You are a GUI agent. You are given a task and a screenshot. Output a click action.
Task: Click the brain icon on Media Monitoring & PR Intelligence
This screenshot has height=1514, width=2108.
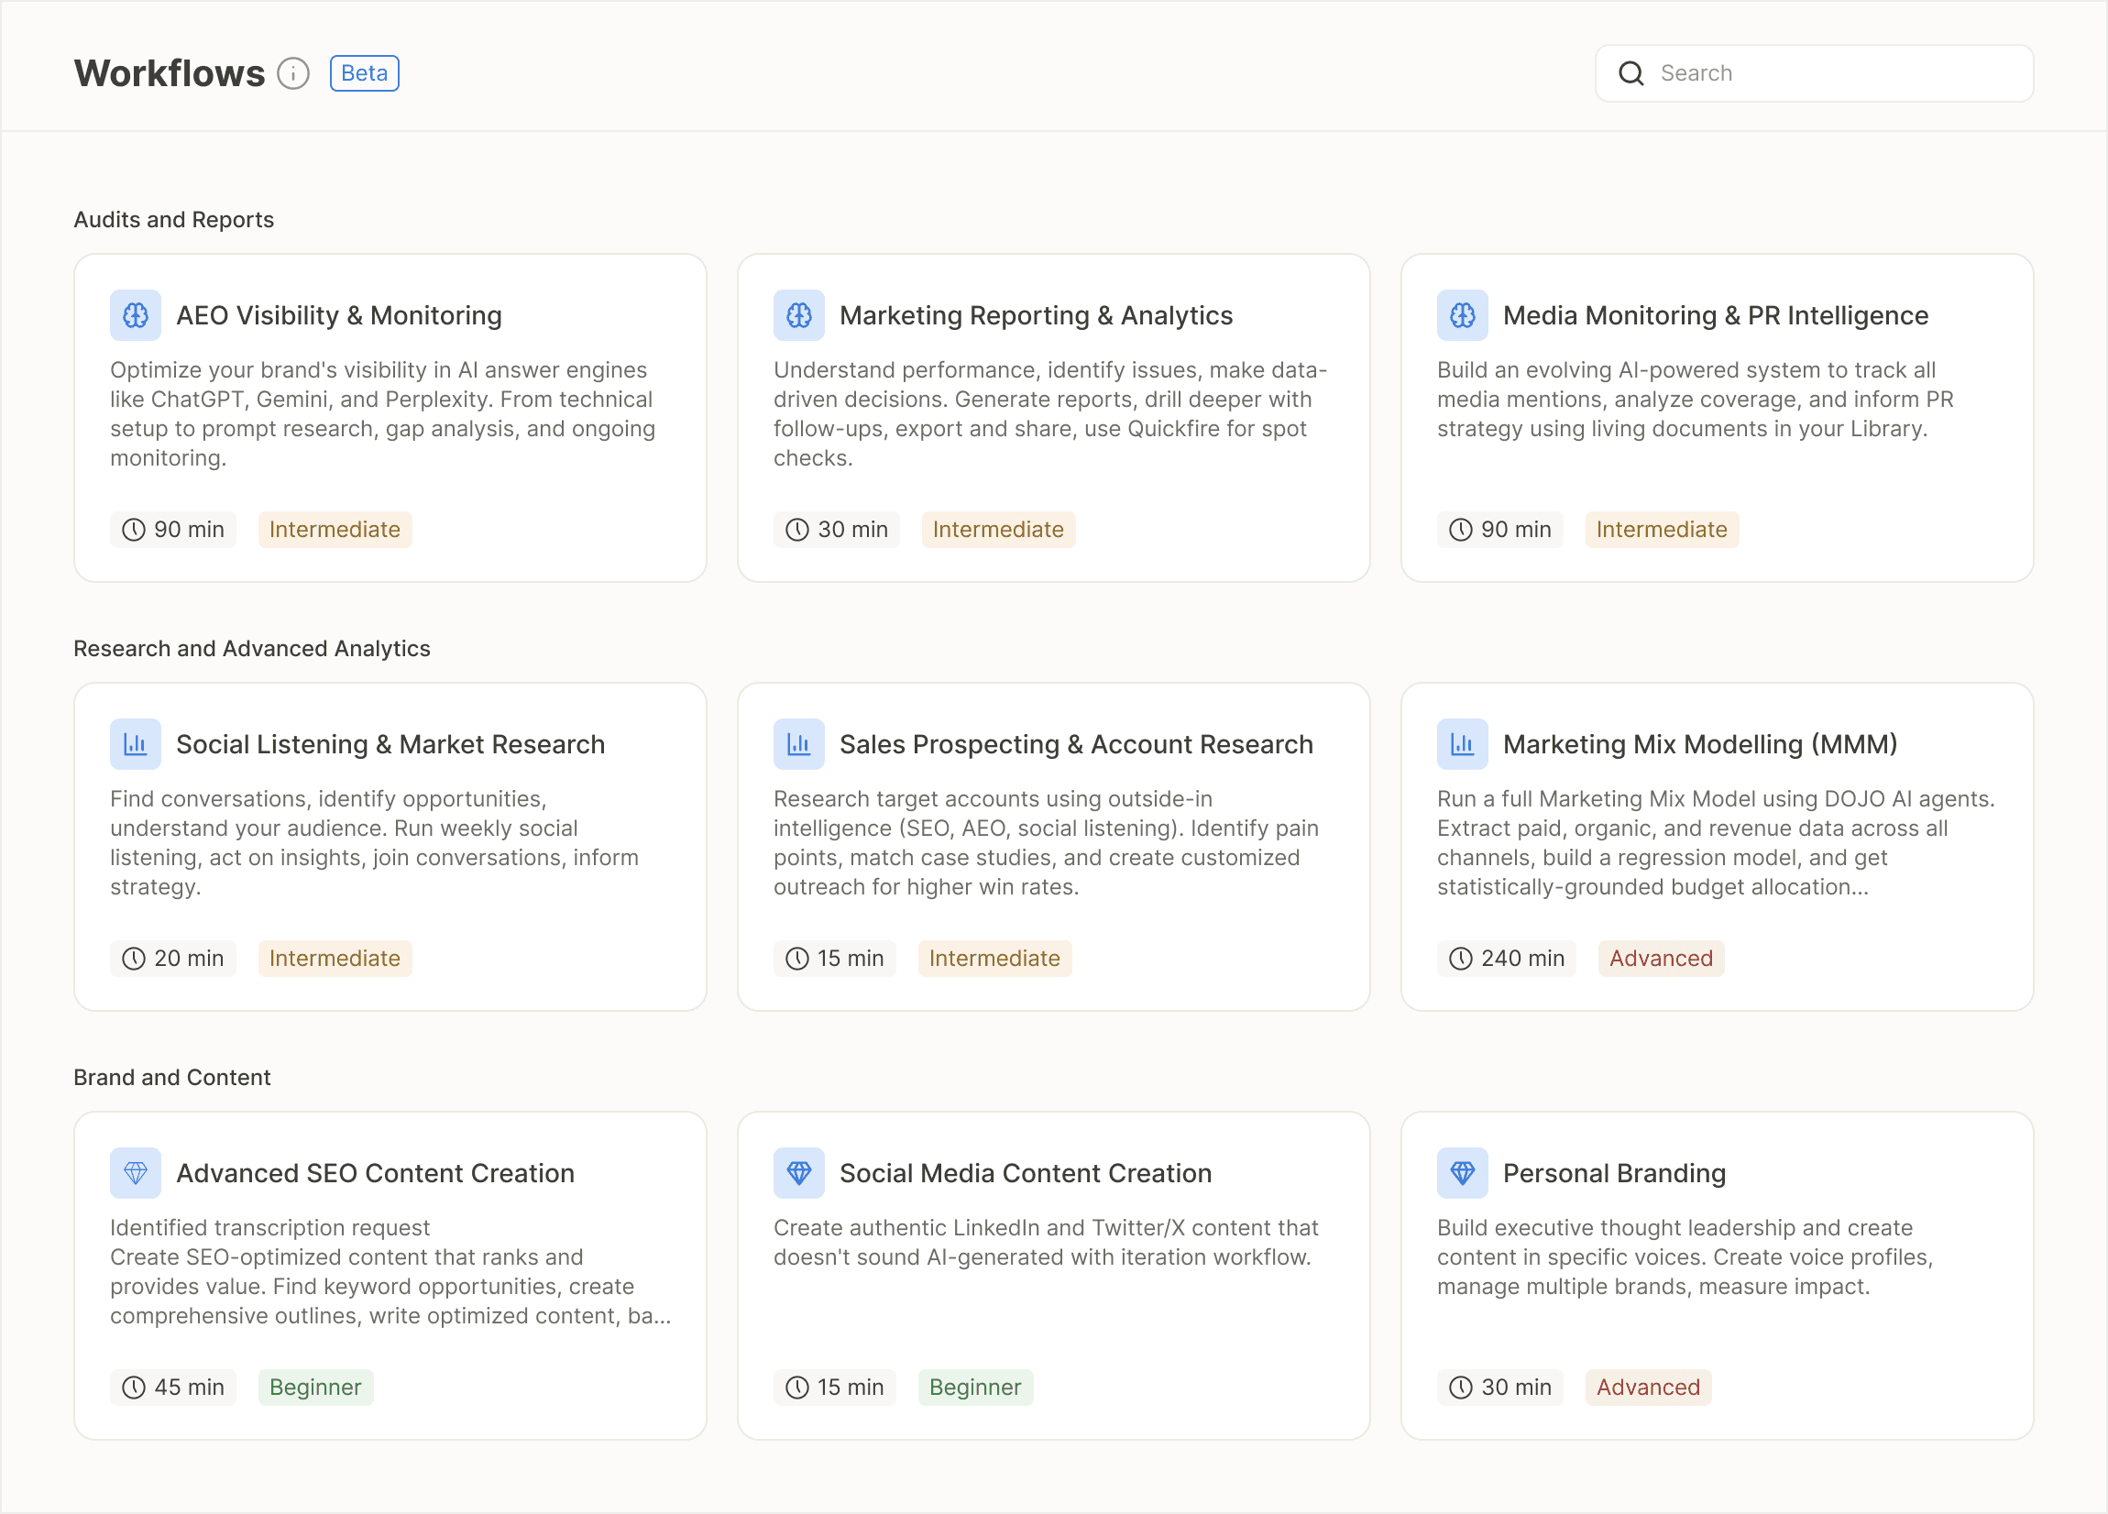coord(1462,315)
